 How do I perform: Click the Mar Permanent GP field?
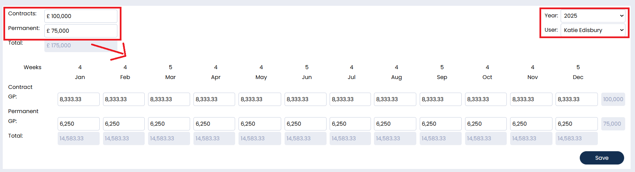[169, 124]
